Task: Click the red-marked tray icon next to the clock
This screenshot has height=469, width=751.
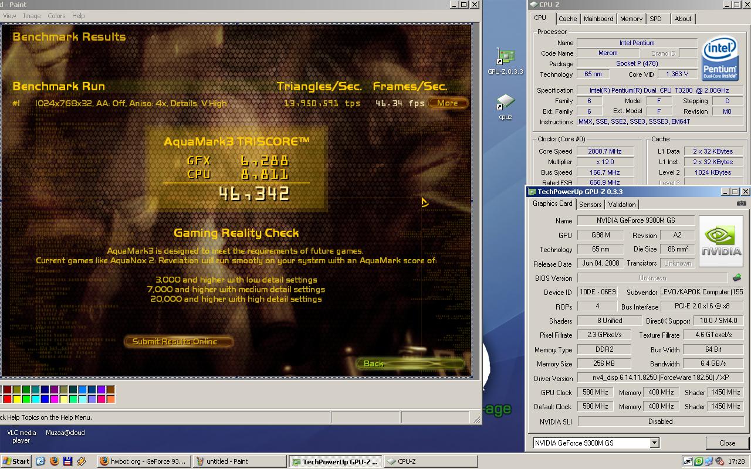Action: 719,461
